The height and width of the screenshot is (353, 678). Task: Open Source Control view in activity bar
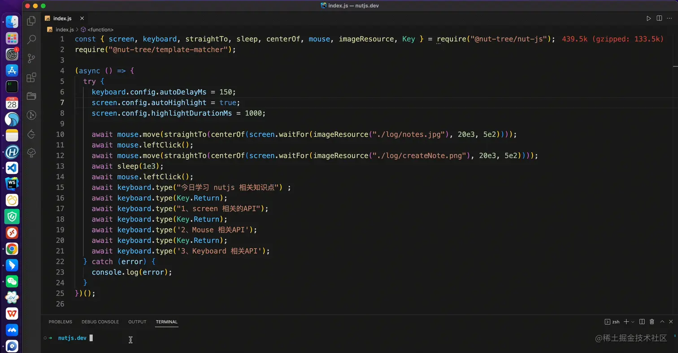pyautogui.click(x=31, y=58)
